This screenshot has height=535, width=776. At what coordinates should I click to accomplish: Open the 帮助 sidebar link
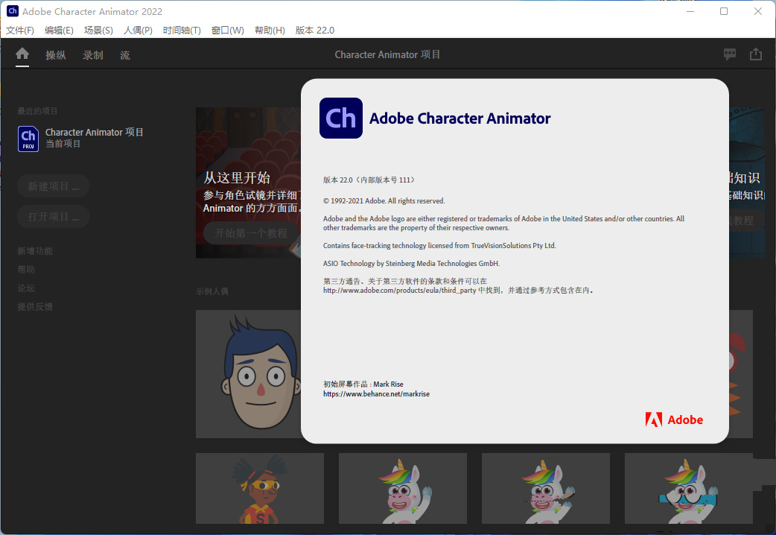click(x=26, y=270)
